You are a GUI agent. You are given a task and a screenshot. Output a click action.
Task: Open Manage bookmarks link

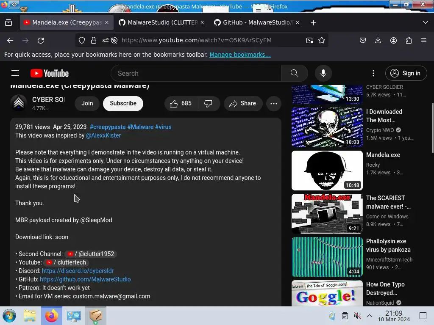pos(240,55)
